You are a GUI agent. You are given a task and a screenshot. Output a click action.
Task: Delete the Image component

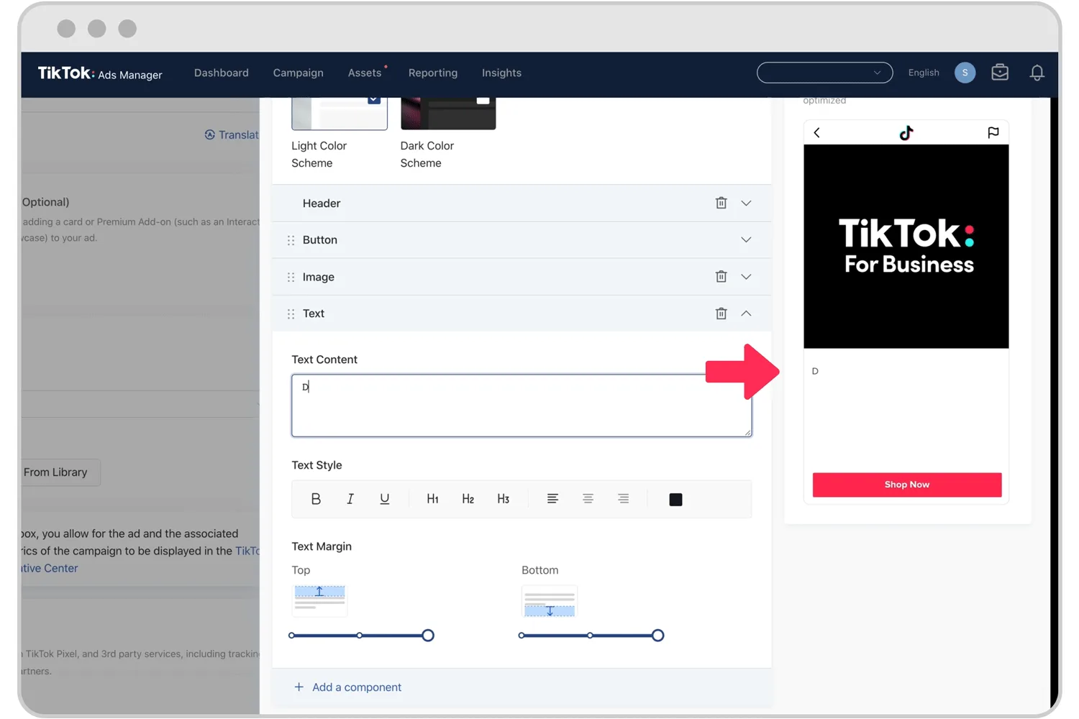(721, 276)
